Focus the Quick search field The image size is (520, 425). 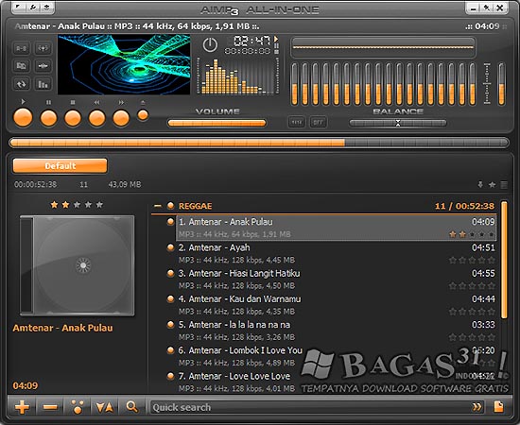click(310, 407)
